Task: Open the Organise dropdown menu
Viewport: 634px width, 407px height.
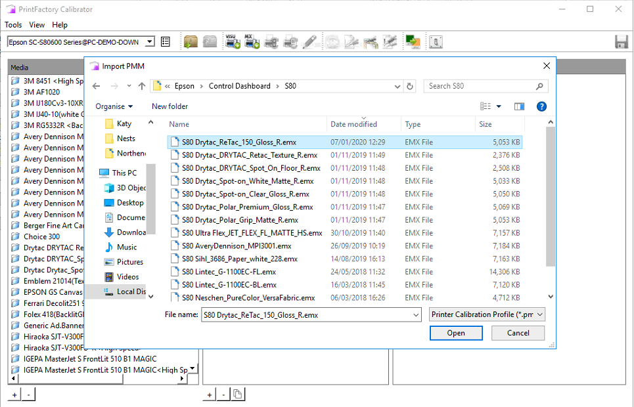Action: 114,106
